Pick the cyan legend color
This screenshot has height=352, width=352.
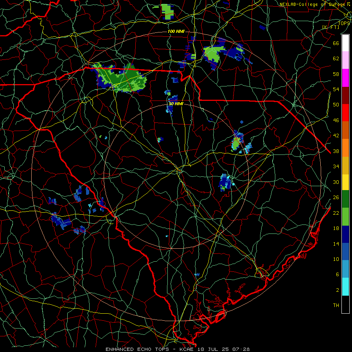[345, 287]
